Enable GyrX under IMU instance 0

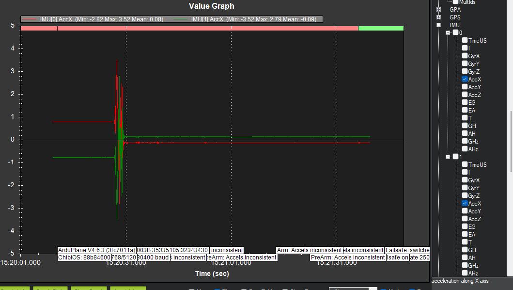coord(465,56)
